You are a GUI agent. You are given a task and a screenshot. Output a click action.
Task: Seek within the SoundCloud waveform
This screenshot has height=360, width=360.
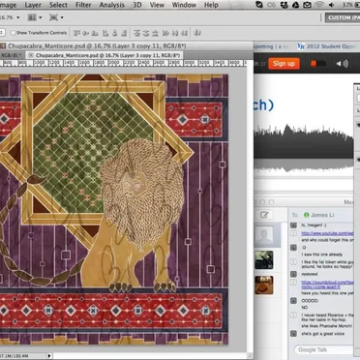(303, 149)
